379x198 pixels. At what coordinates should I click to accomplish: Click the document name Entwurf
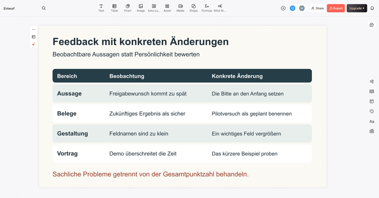[9, 8]
